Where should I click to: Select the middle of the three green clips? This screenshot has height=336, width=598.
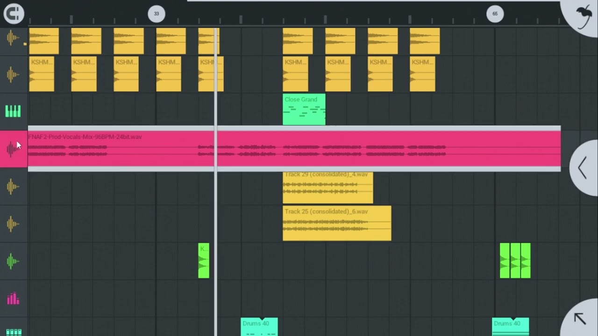(515, 260)
